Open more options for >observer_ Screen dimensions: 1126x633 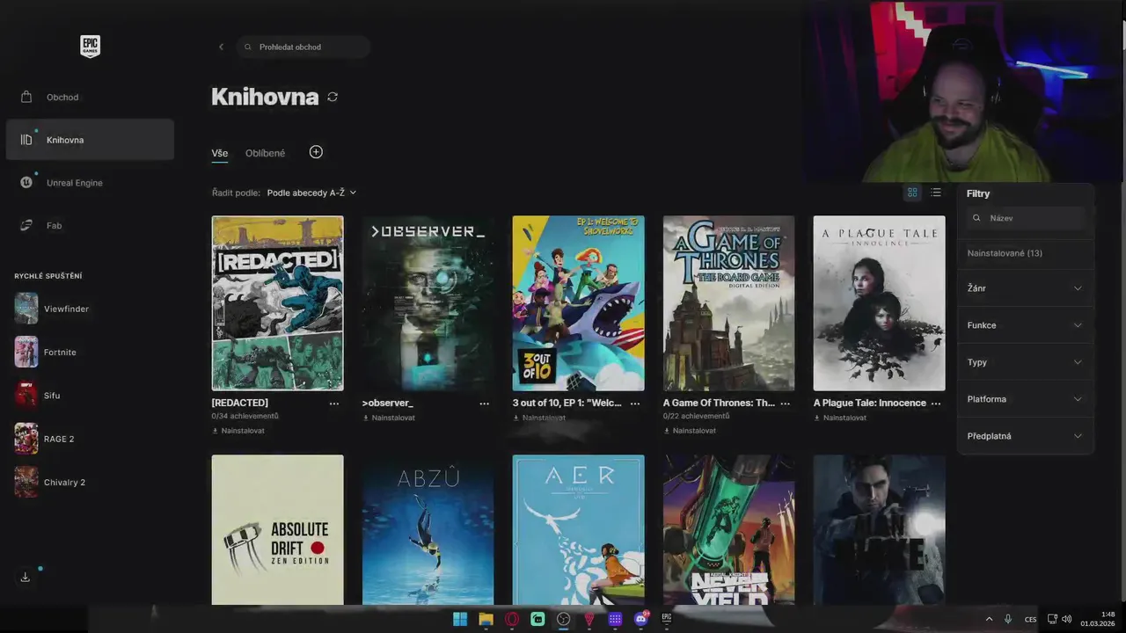pos(485,404)
